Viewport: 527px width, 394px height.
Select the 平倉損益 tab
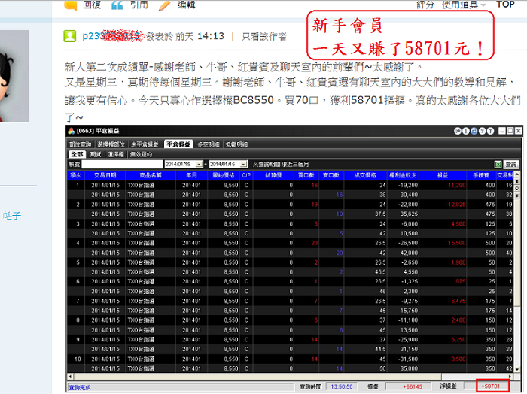point(178,144)
